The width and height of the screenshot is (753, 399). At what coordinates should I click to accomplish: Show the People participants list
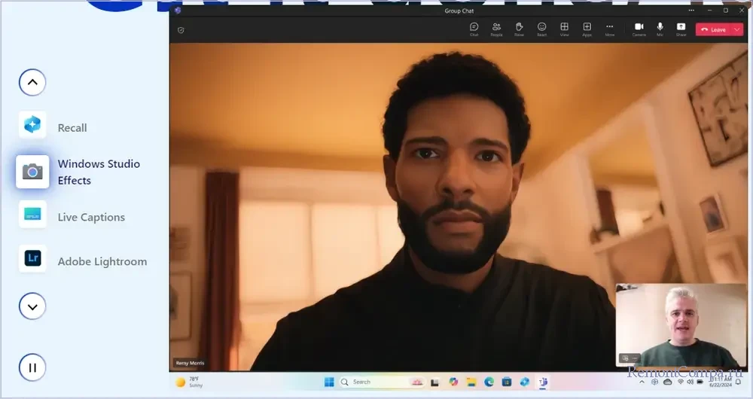point(496,29)
